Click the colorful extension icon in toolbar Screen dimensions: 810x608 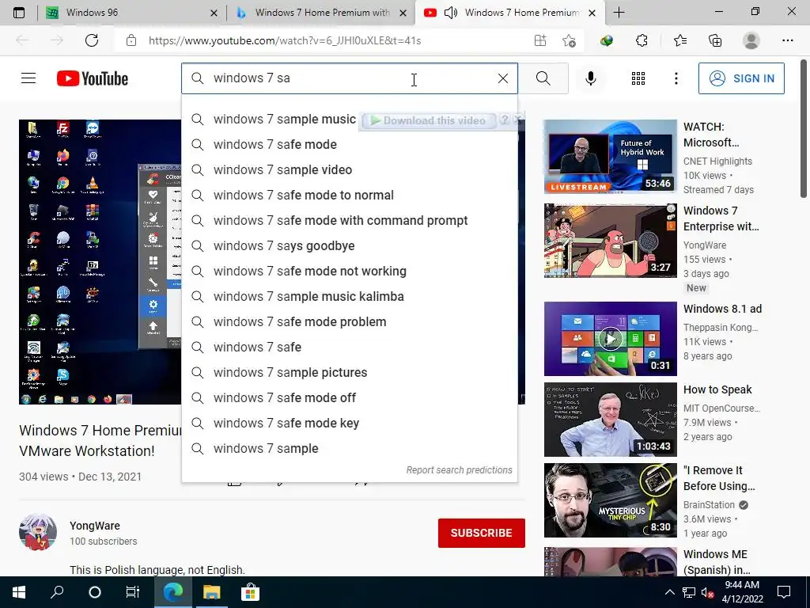tap(607, 40)
